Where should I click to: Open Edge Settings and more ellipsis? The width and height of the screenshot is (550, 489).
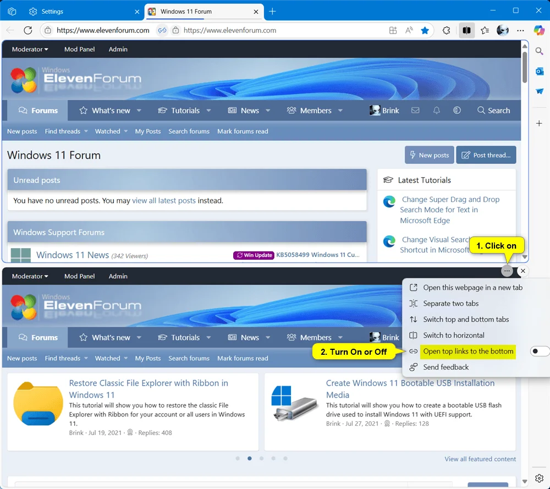[x=520, y=30]
